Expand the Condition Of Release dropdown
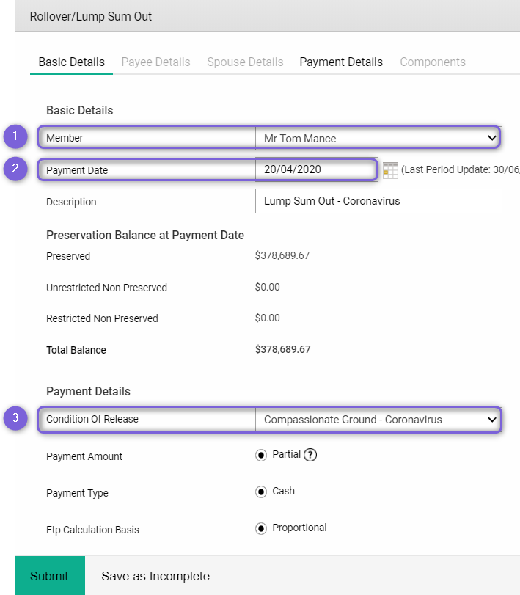Screen dimensions: 520x595 (x=378, y=420)
